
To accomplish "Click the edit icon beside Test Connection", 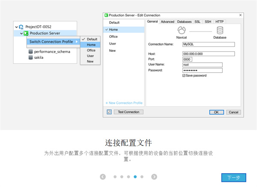I will (109, 112).
